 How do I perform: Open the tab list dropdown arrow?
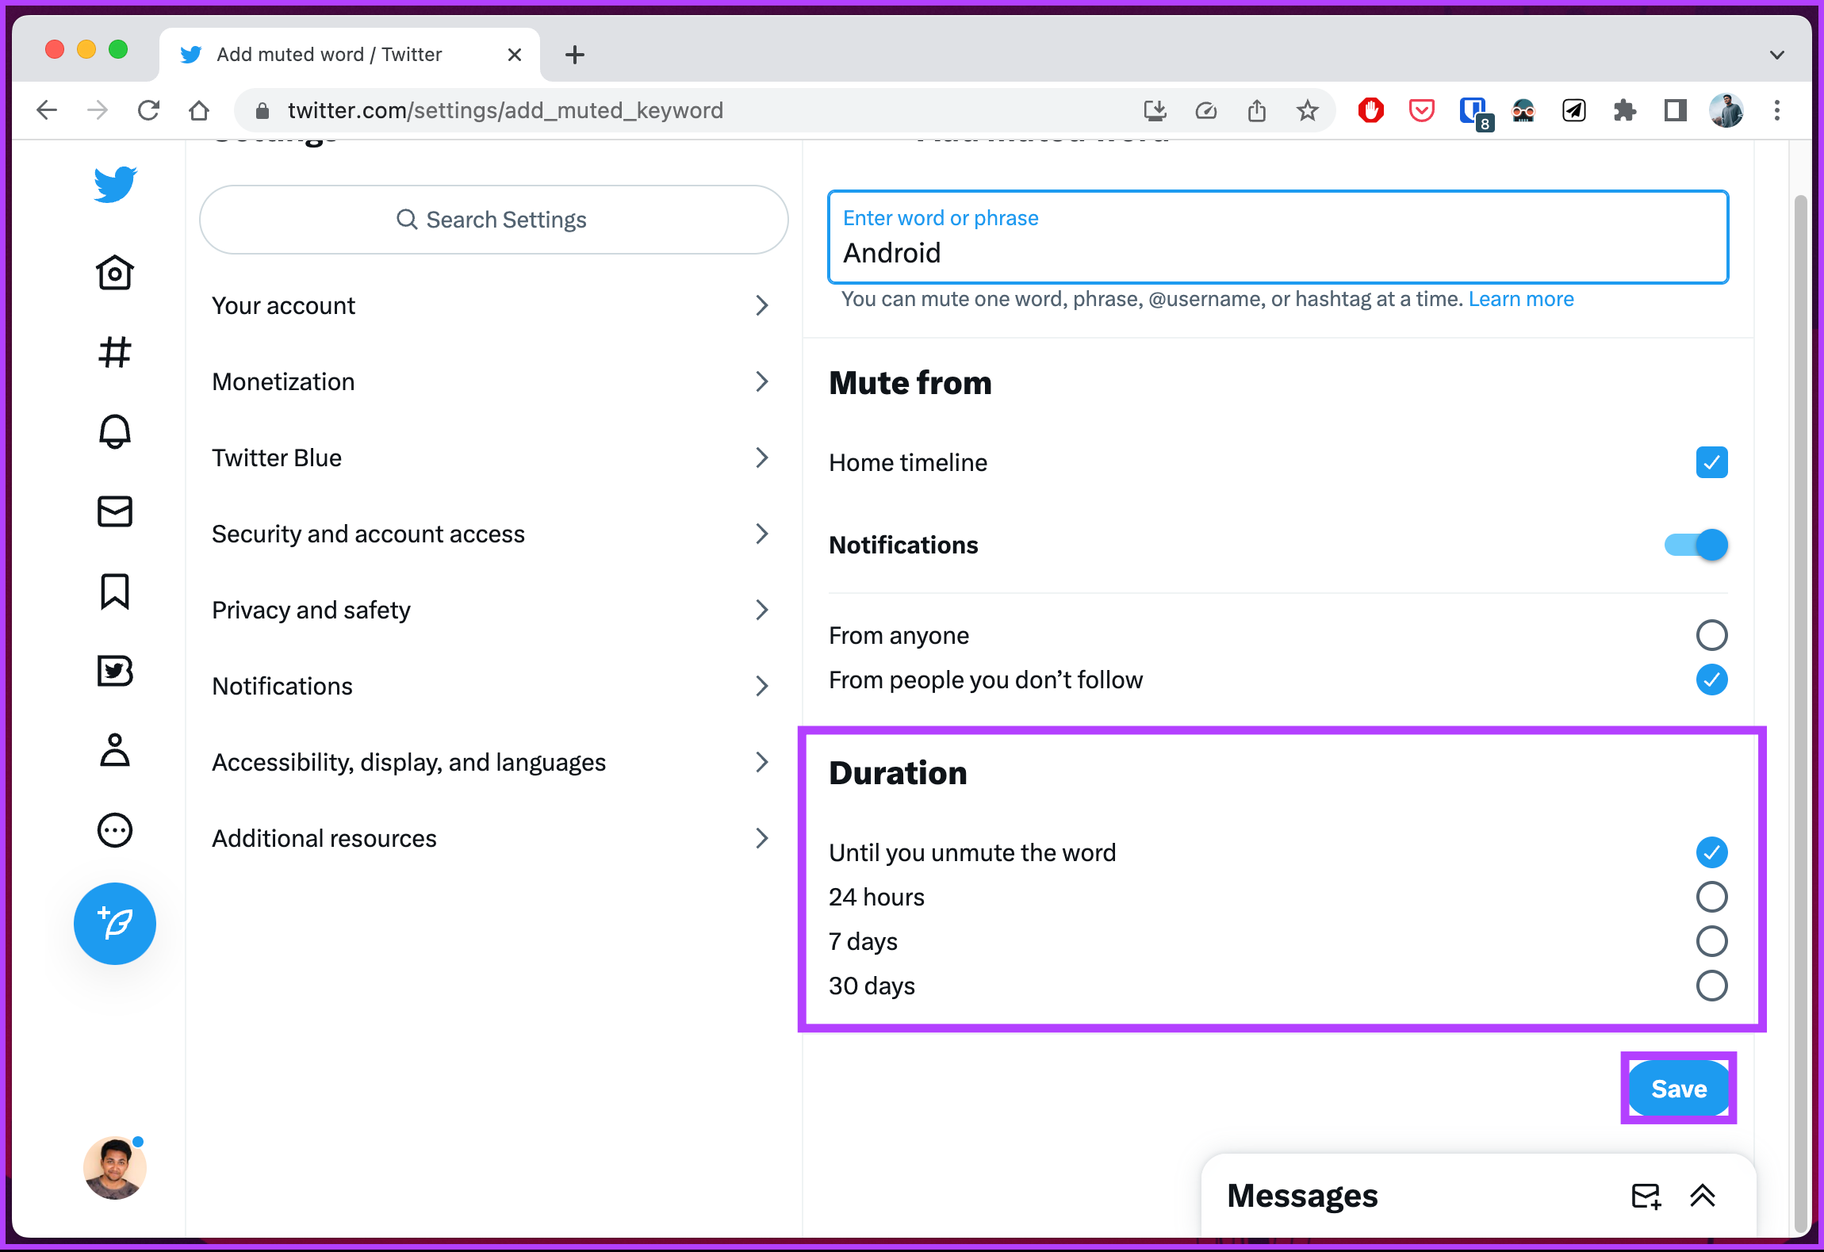[1777, 55]
